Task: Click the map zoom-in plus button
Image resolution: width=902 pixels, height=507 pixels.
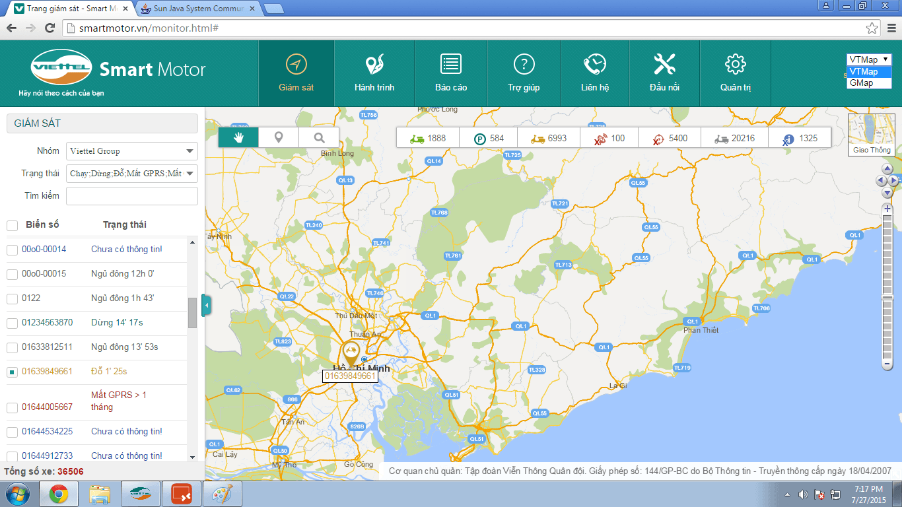Action: [887, 209]
